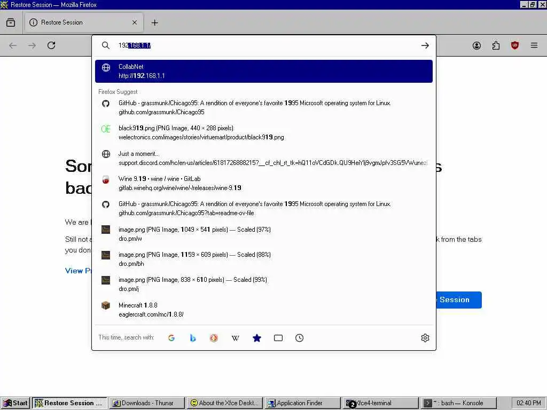
Task: Switch to Downloads - Thunar window
Action: pyautogui.click(x=146, y=403)
